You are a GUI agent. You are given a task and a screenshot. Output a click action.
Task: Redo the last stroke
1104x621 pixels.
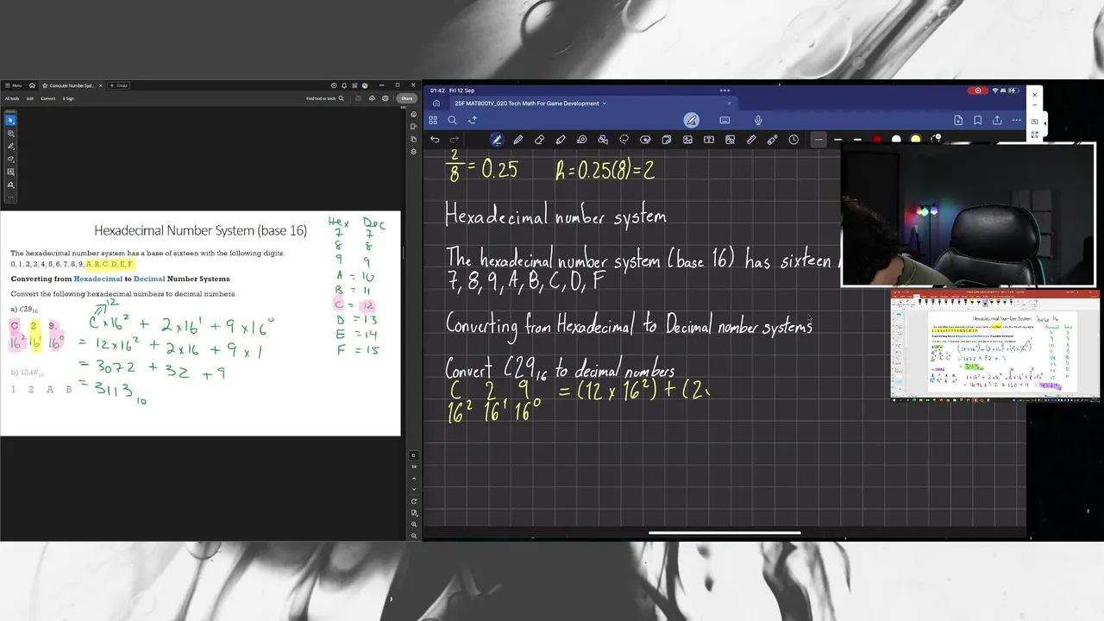pyautogui.click(x=455, y=140)
